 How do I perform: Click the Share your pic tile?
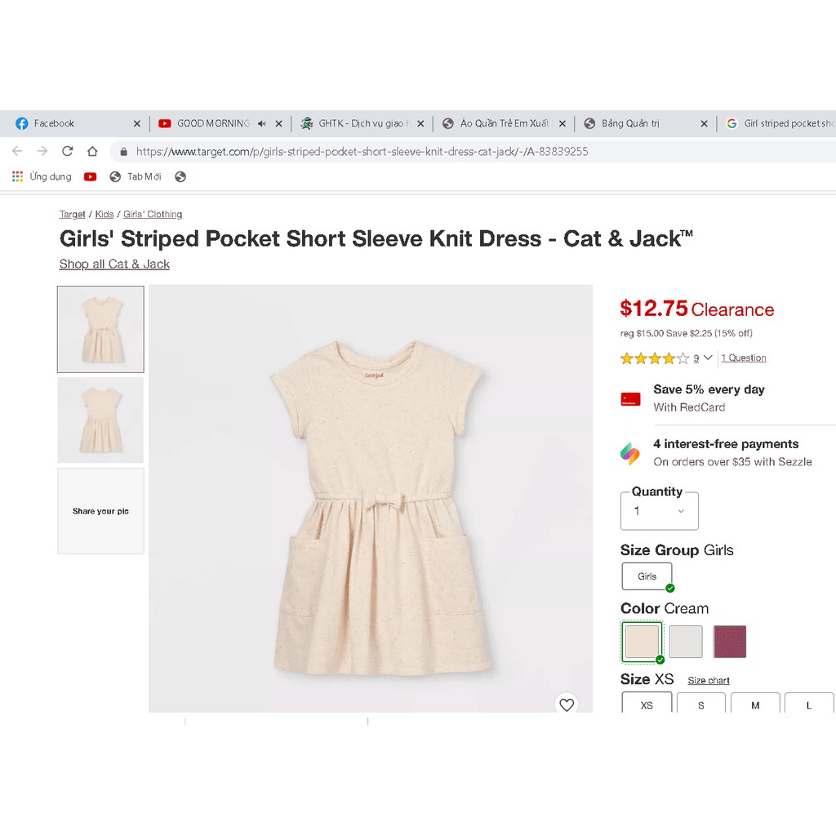pyautogui.click(x=100, y=511)
